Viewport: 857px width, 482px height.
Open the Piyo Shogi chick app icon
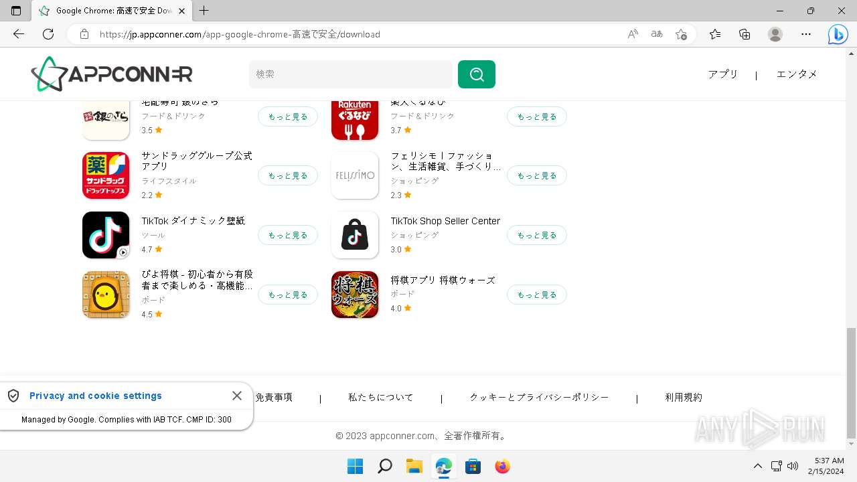tap(106, 295)
